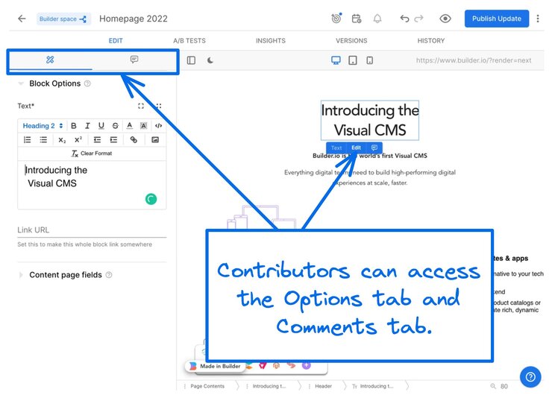This screenshot has width=552, height=398.
Task: Click the Text label on block toolbar
Action: tap(336, 148)
